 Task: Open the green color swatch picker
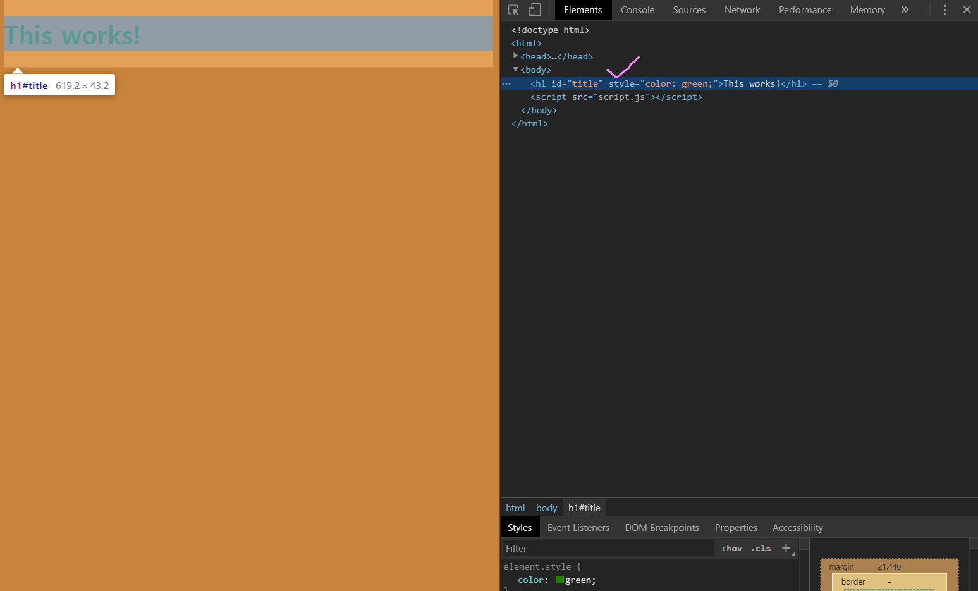pyautogui.click(x=559, y=580)
